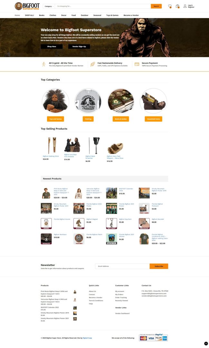This screenshot has height=348, width=209.
Task: Click the search box I'm shopping for
Action: click(103, 6)
